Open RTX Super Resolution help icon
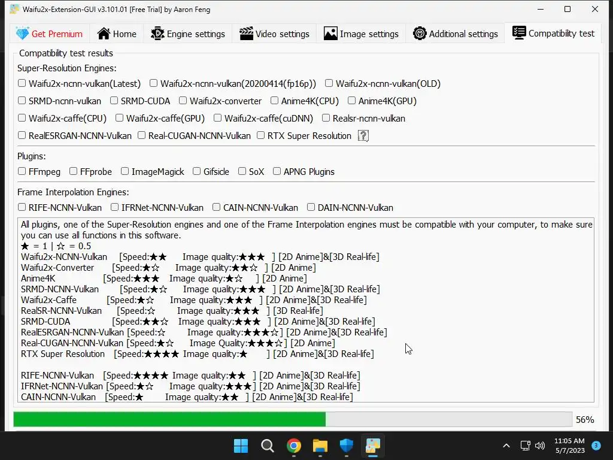The height and width of the screenshot is (460, 613). click(363, 136)
